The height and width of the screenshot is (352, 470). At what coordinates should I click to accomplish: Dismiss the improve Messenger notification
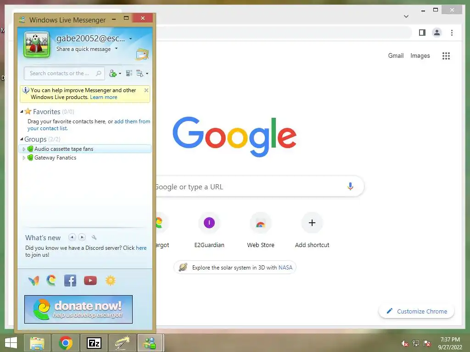point(146,90)
